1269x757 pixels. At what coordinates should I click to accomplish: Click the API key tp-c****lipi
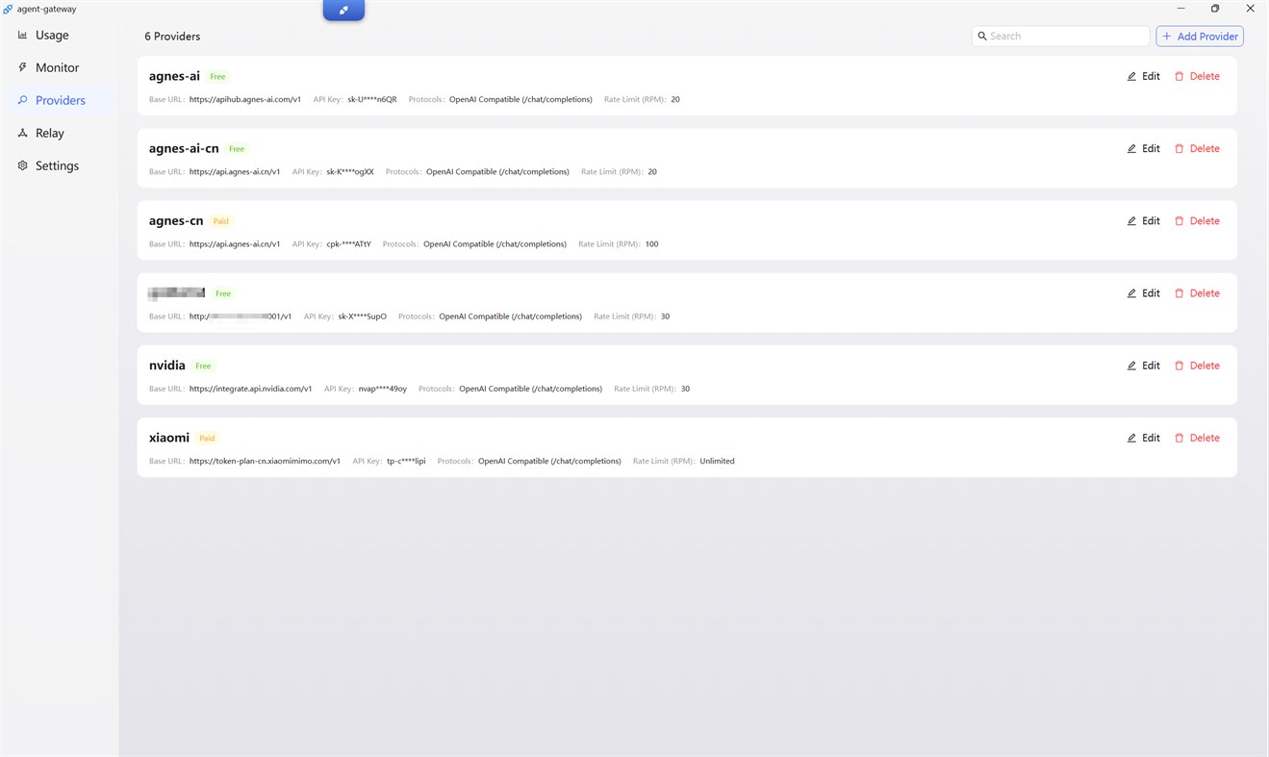[406, 461]
